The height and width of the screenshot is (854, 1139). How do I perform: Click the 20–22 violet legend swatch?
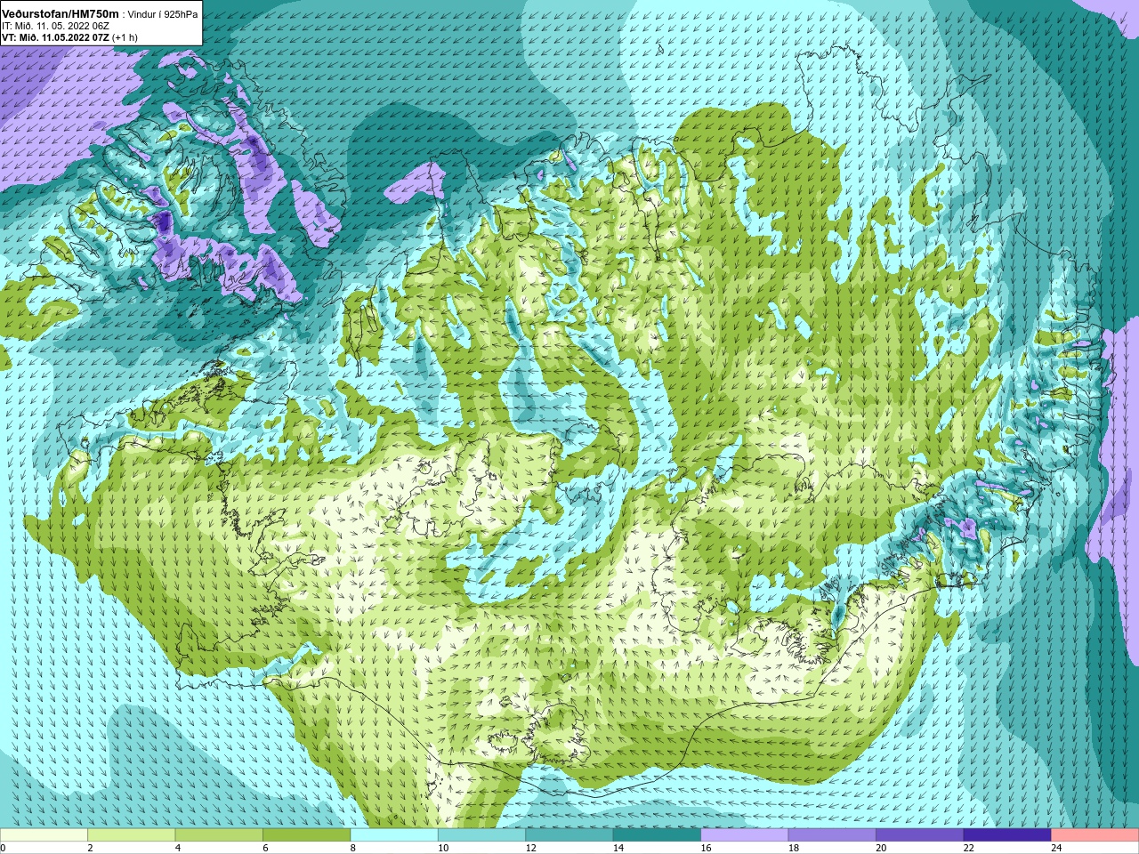pos(920,835)
